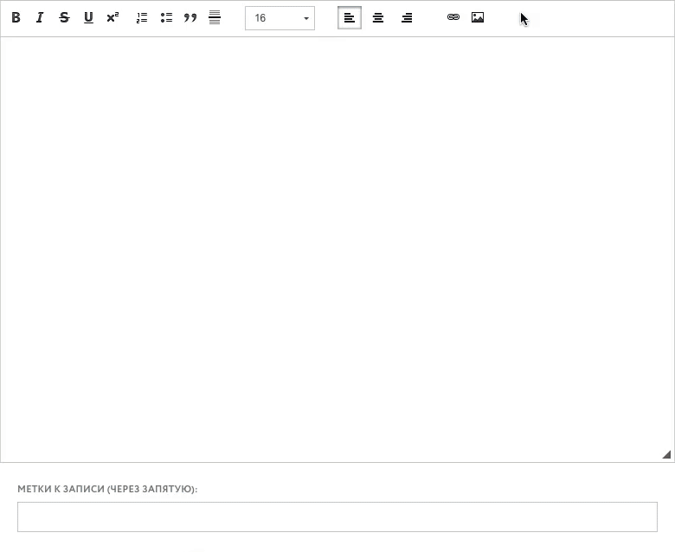Open the font size box showing 16

pyautogui.click(x=273, y=18)
